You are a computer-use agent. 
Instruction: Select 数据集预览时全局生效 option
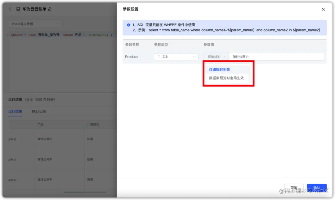coord(226,78)
